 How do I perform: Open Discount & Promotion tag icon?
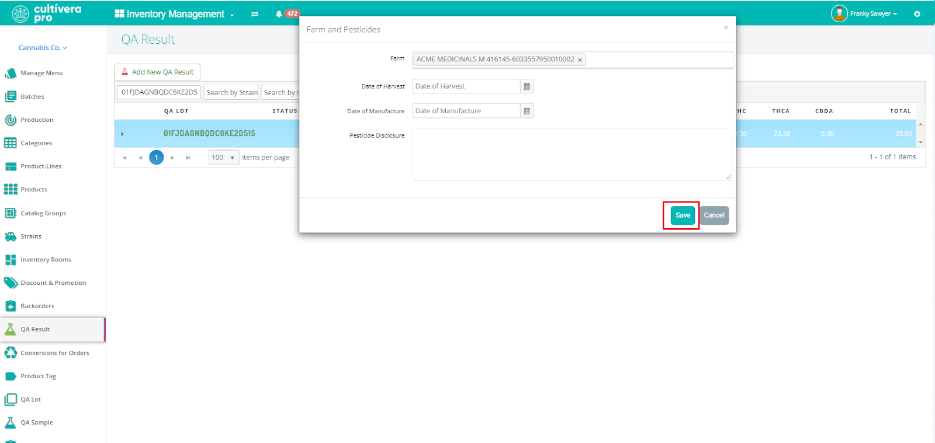coord(11,283)
